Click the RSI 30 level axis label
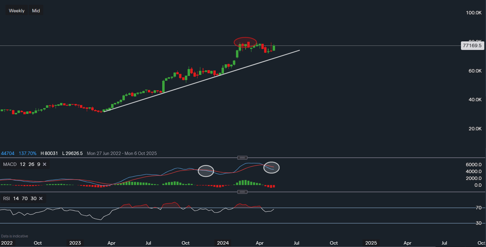 [478, 223]
